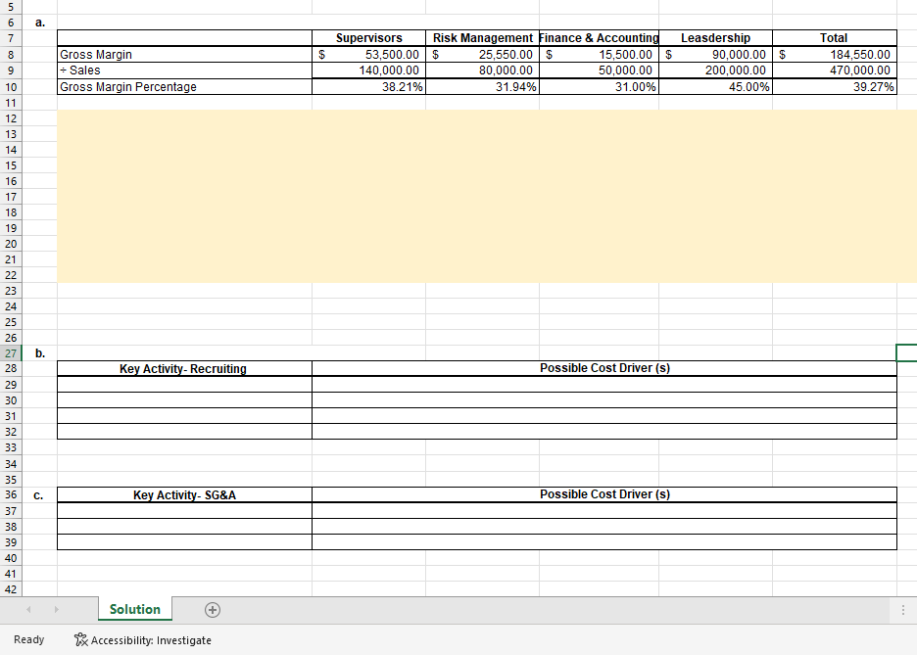The image size is (917, 655).
Task: Select the Supervisors column header cell
Action: click(x=368, y=38)
